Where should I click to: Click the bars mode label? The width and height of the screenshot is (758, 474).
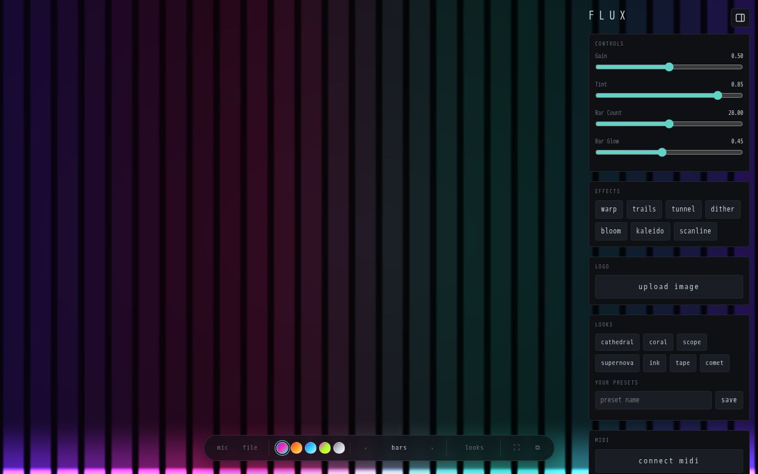399,448
